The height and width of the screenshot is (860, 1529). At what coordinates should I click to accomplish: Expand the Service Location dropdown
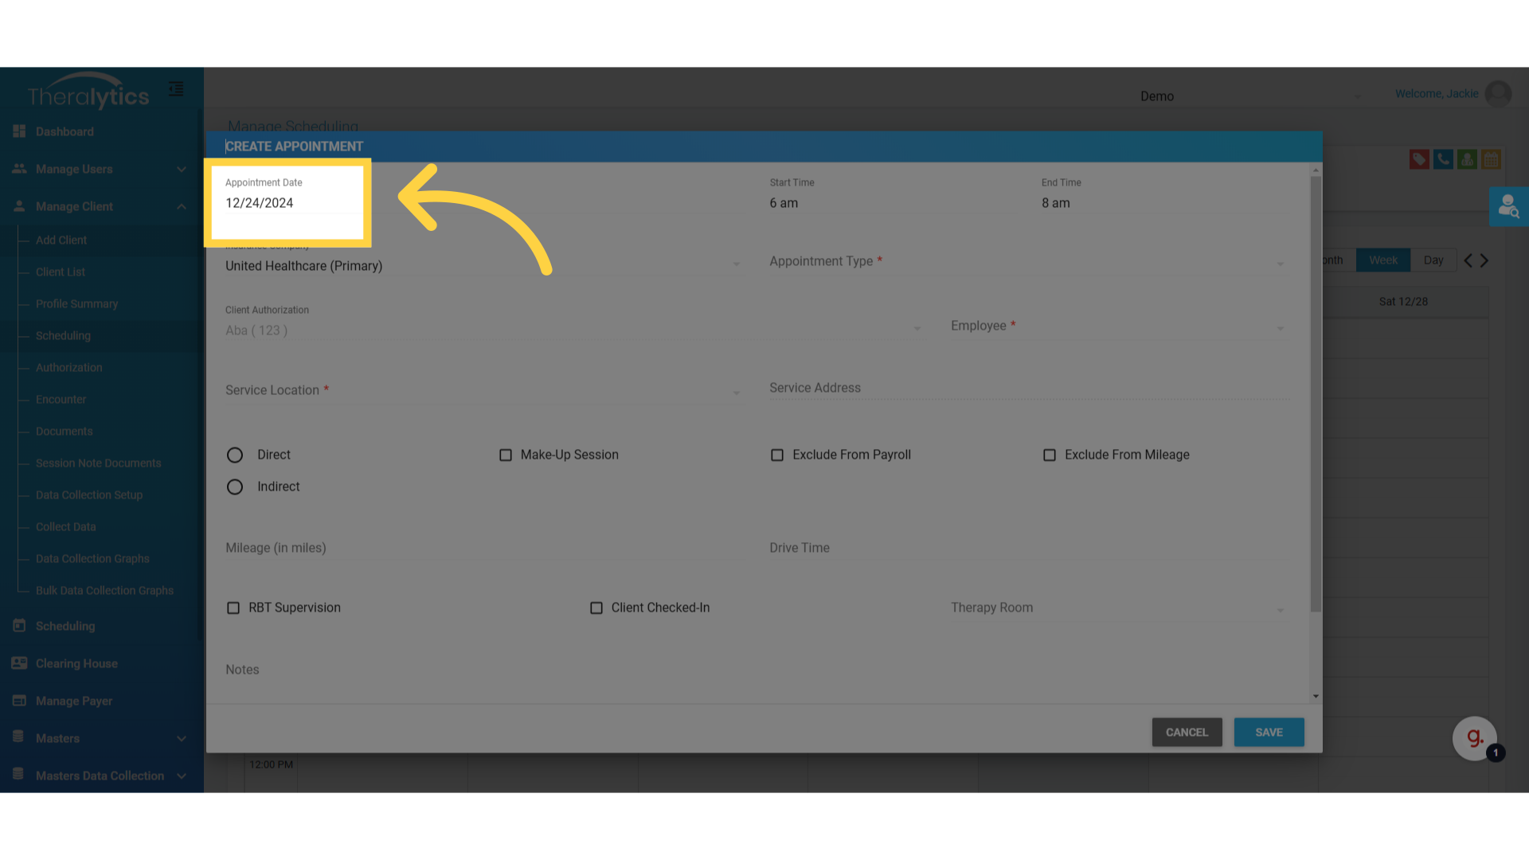click(x=483, y=391)
